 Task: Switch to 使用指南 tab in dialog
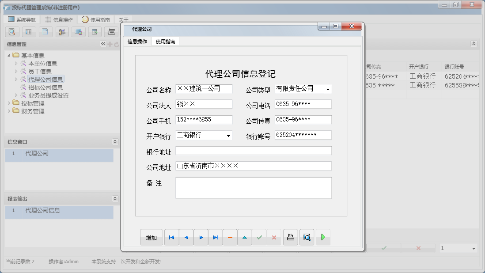coord(166,42)
